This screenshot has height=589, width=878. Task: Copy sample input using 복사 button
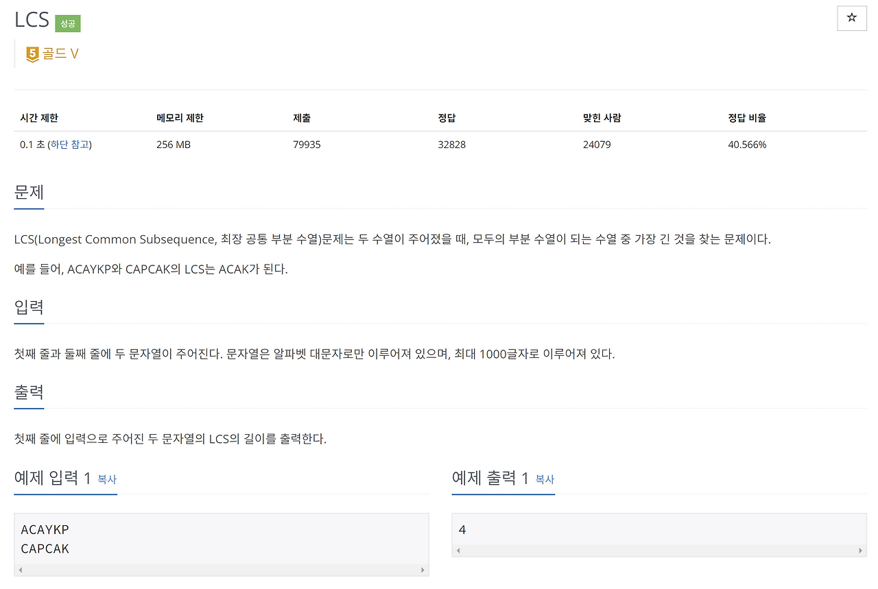click(x=107, y=480)
